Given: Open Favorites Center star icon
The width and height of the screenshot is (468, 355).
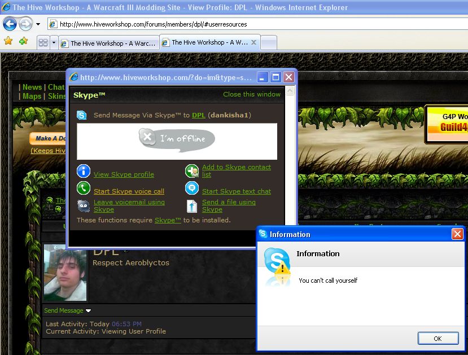Looking at the screenshot, I should (x=8, y=41).
